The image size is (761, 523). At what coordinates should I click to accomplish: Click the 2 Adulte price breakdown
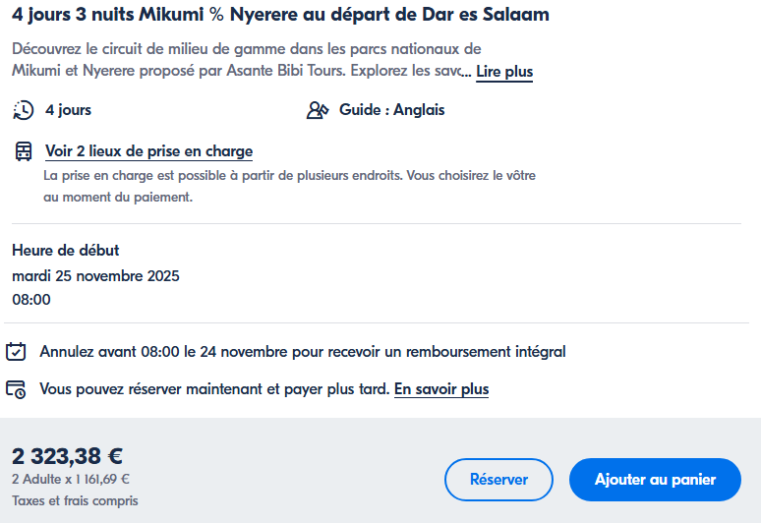tap(71, 480)
